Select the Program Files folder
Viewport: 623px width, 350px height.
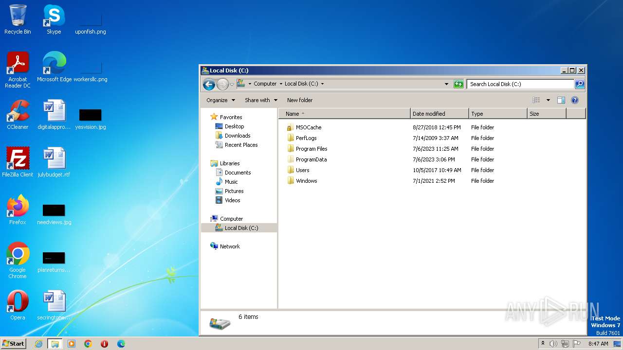pyautogui.click(x=311, y=149)
